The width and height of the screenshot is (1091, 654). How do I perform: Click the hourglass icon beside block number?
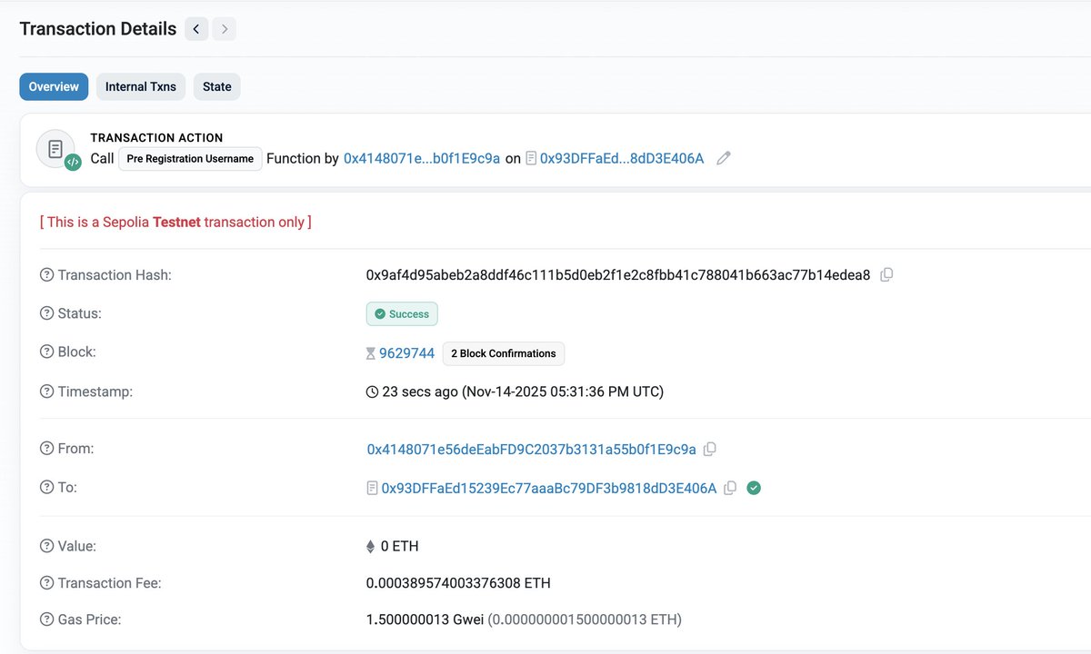point(371,353)
